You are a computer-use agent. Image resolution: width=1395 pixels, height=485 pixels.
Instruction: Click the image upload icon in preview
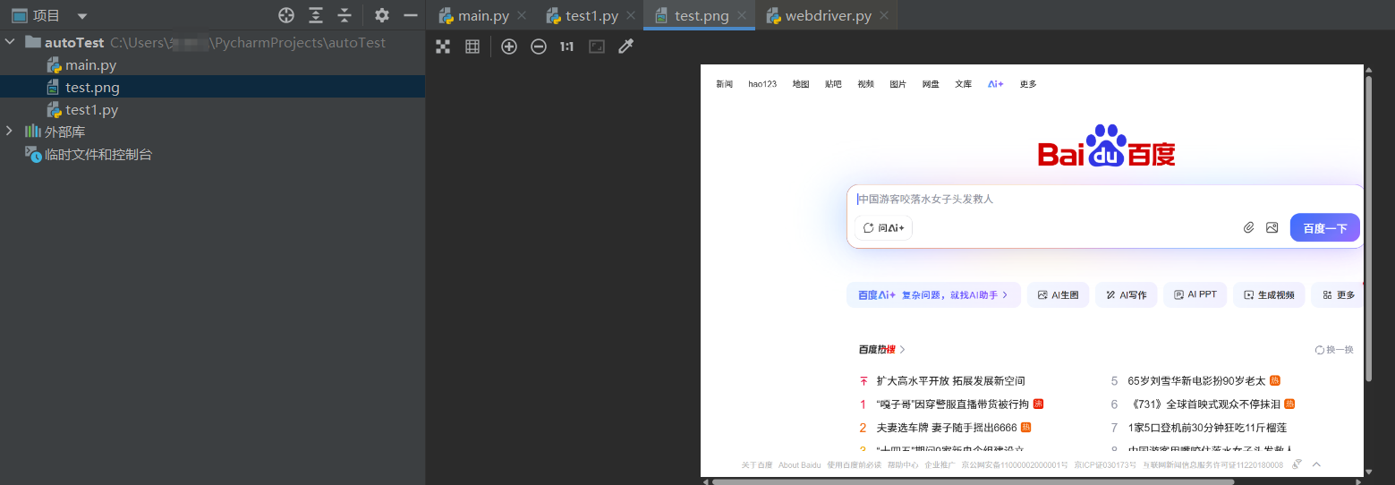tap(1272, 228)
